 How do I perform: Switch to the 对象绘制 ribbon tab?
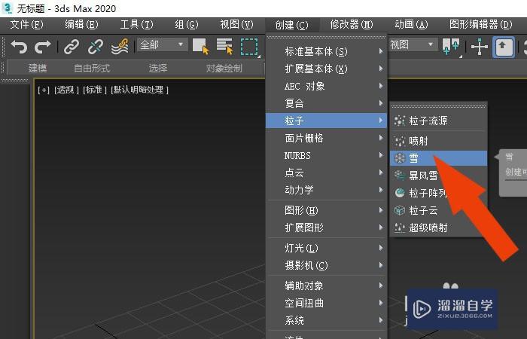click(x=224, y=69)
